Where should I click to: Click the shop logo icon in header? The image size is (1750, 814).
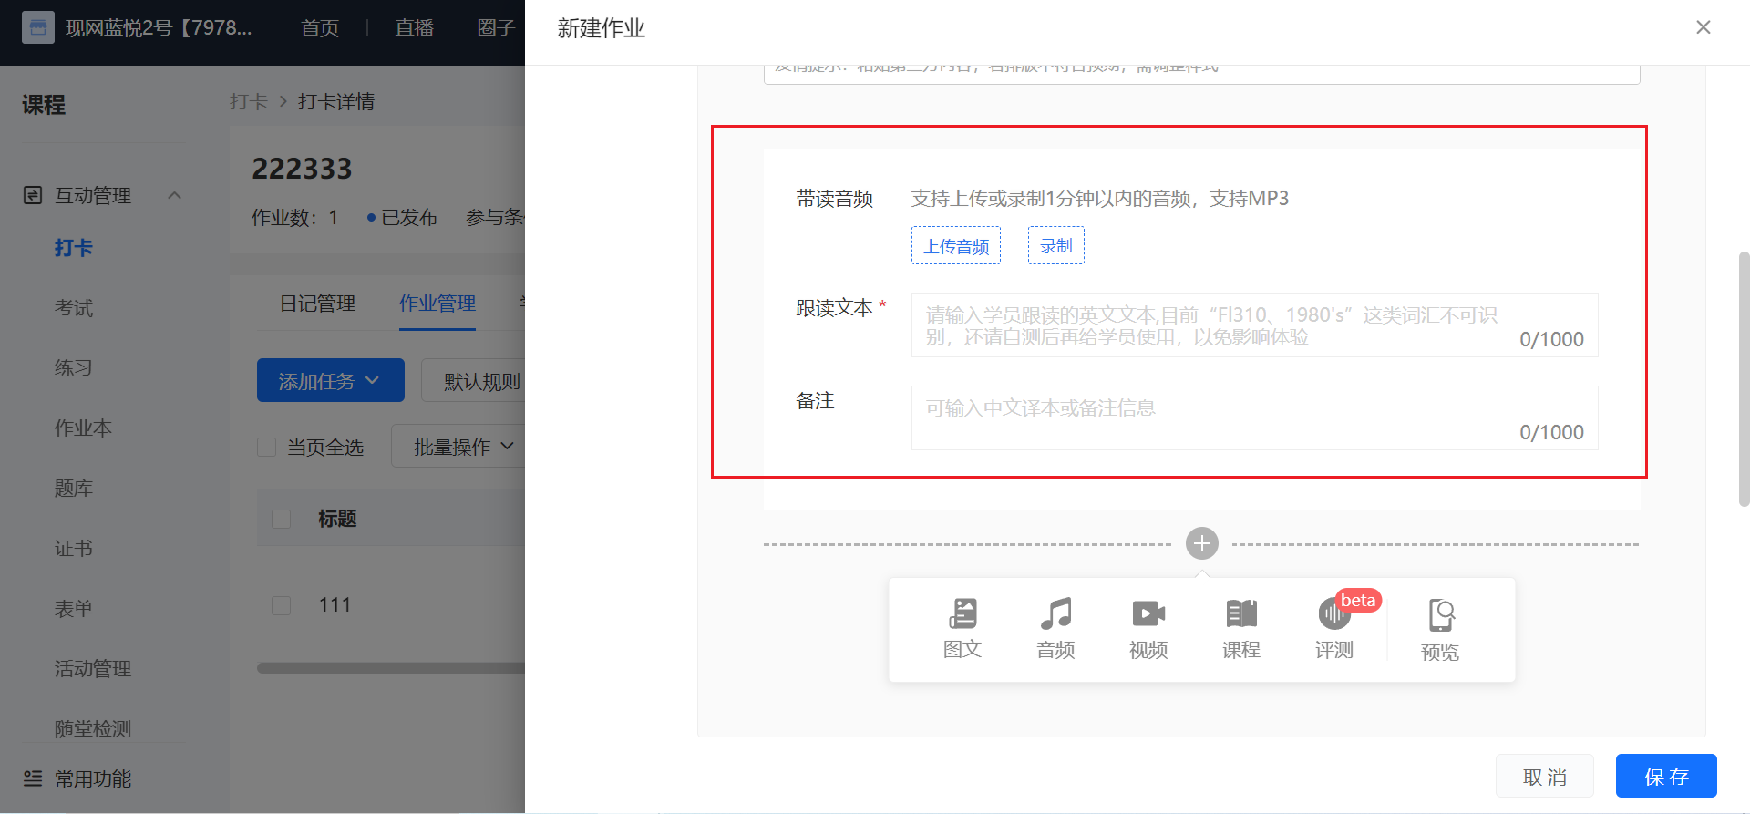tap(37, 27)
